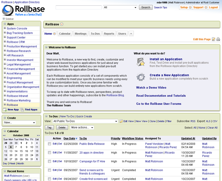The height and width of the screenshot is (181, 222).
Task: Switch to the Users tab
Action: coord(122,34)
